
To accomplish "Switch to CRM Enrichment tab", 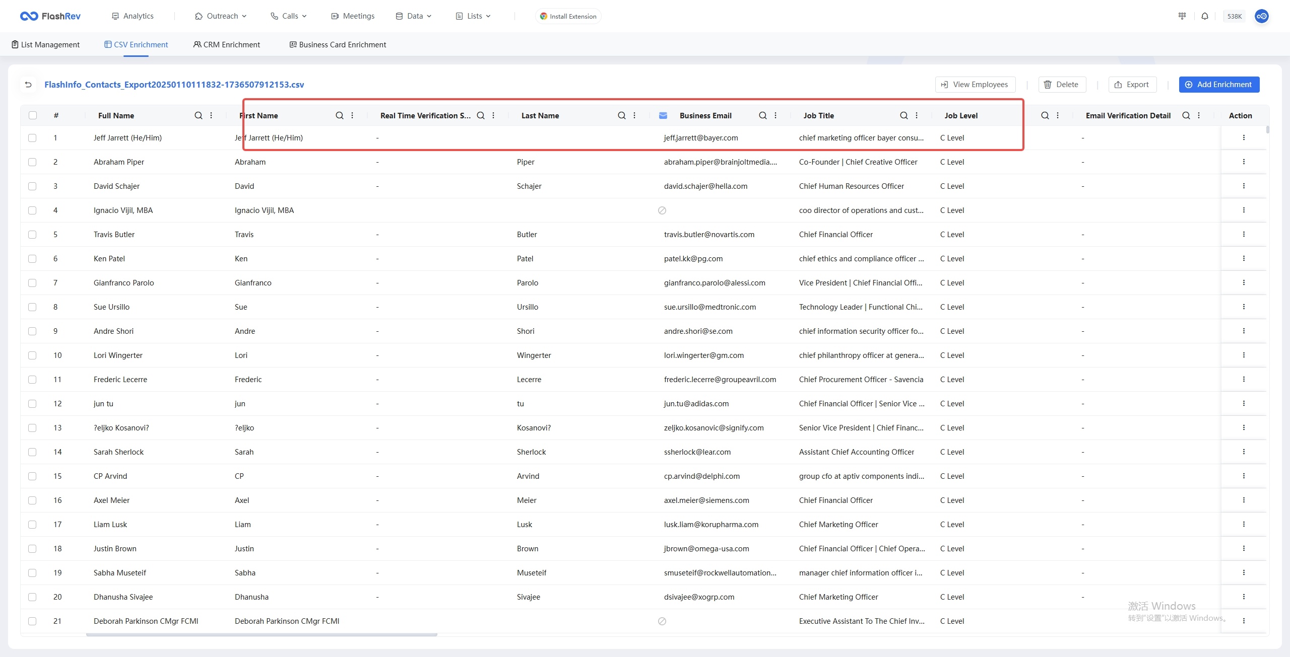I will (x=227, y=44).
